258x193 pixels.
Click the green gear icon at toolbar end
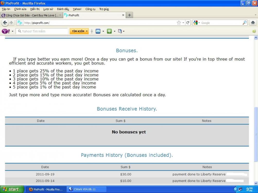click(x=254, y=31)
